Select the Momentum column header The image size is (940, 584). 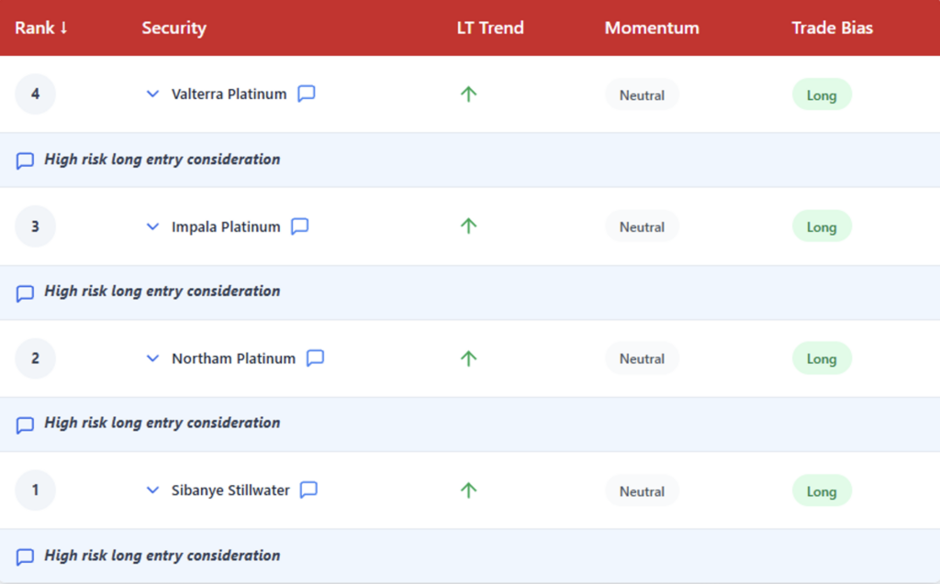[x=652, y=28]
